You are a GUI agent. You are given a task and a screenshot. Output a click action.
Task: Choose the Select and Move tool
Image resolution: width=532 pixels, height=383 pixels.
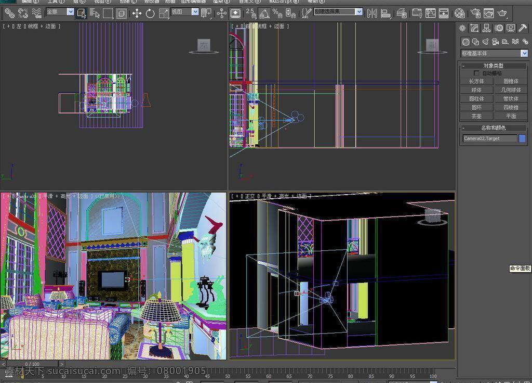(137, 13)
